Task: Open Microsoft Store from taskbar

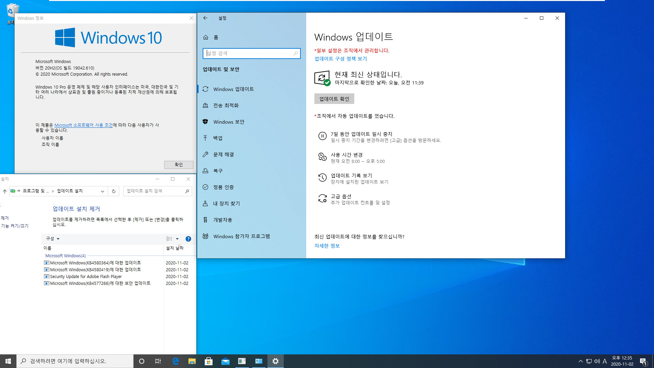Action: click(x=208, y=361)
